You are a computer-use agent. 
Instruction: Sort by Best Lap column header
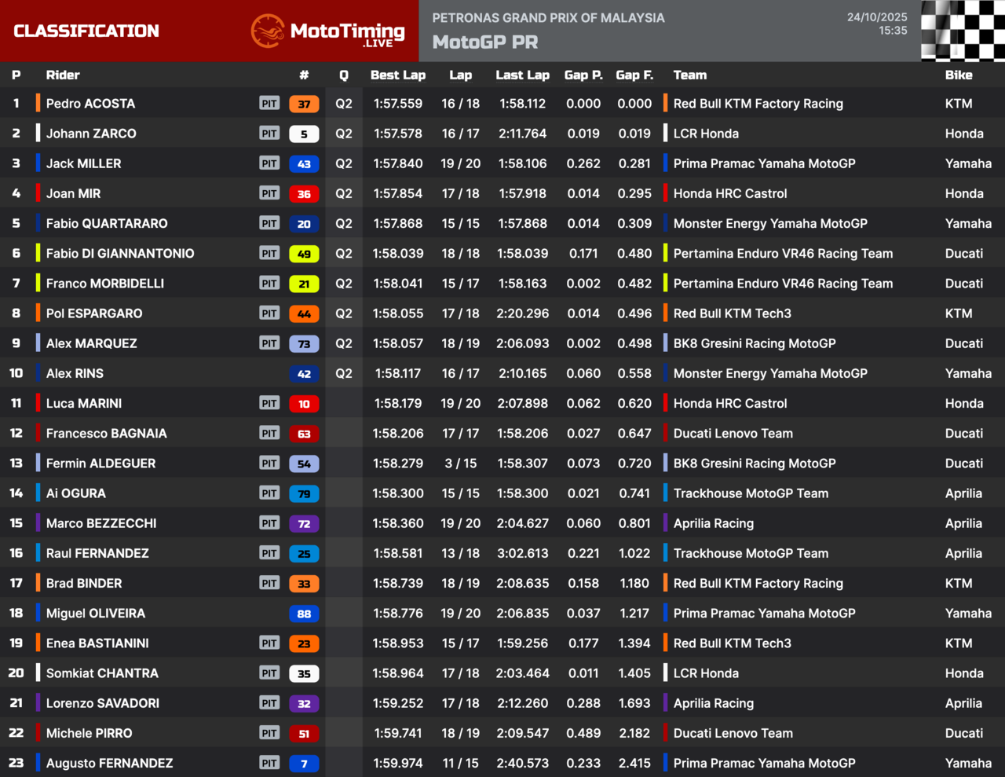coord(397,75)
